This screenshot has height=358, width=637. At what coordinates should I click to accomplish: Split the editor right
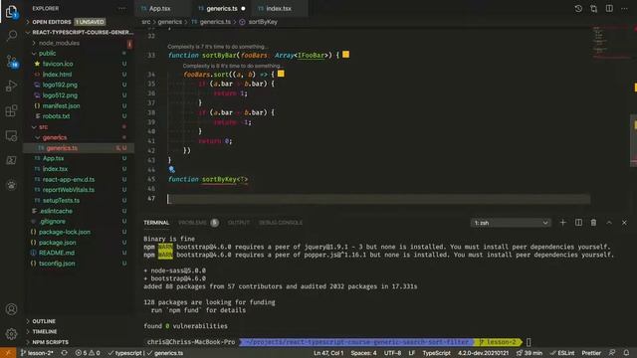coord(609,9)
